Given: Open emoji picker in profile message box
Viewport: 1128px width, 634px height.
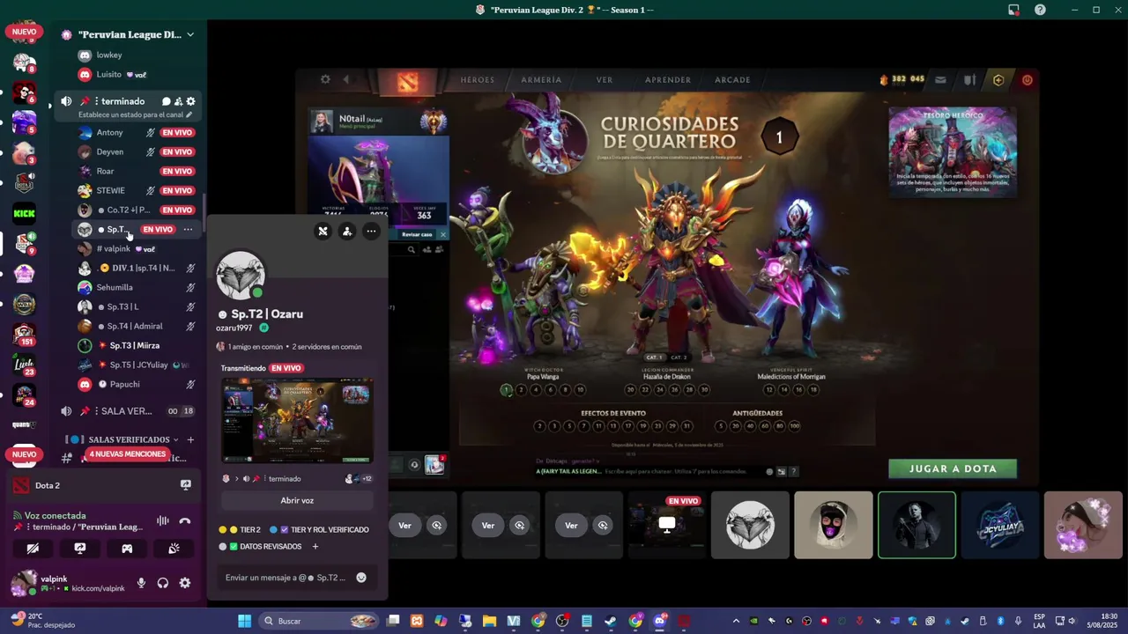Looking at the screenshot, I should click(x=361, y=578).
